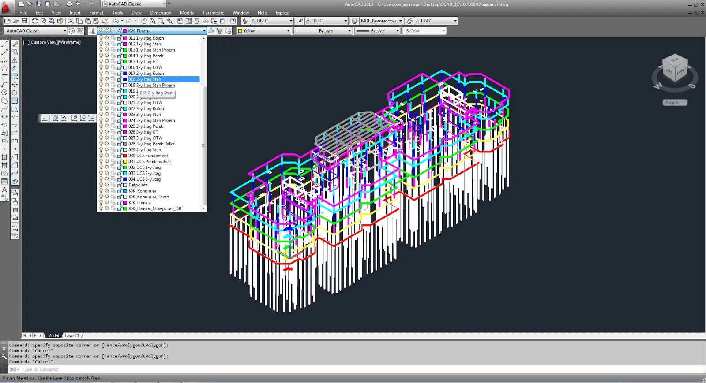The image size is (706, 383).
Task: Select the Rectangle tool
Action: 4,76
